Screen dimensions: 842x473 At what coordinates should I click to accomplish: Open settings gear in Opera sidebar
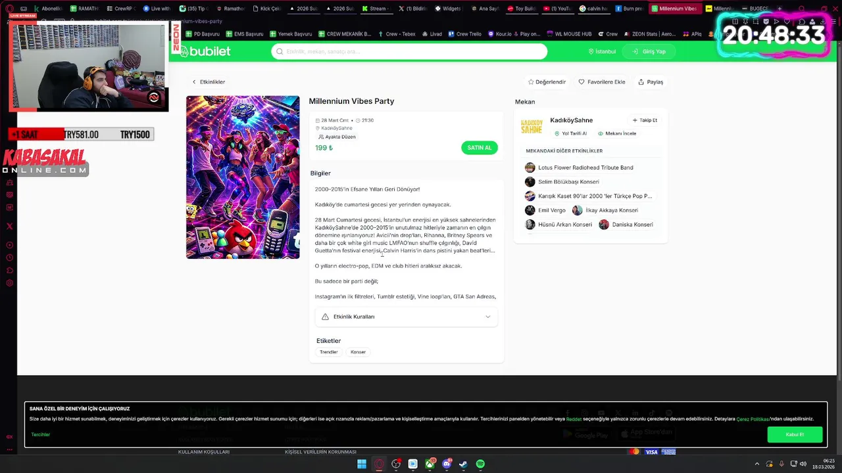(9, 283)
